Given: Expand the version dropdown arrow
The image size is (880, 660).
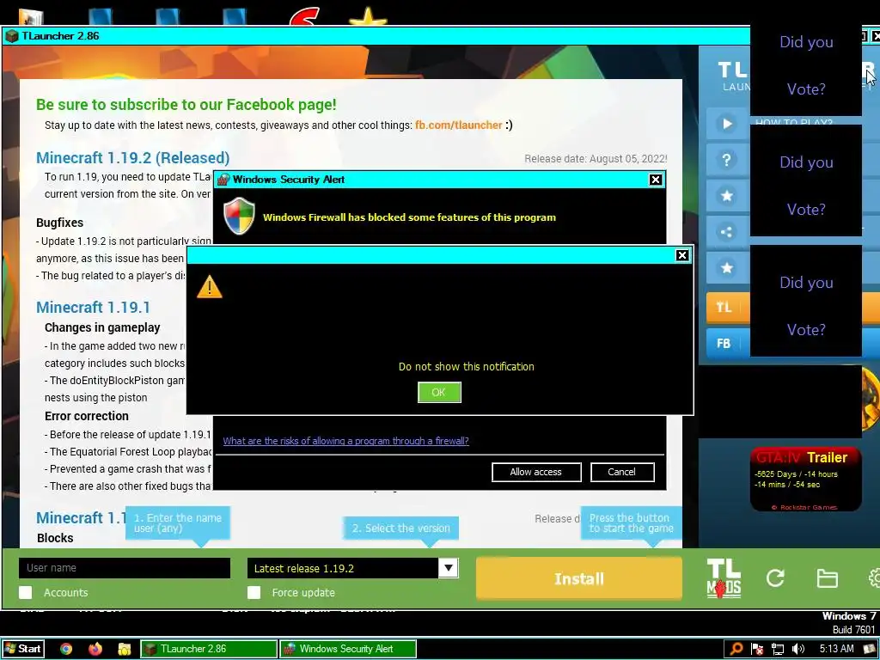Looking at the screenshot, I should click(448, 568).
